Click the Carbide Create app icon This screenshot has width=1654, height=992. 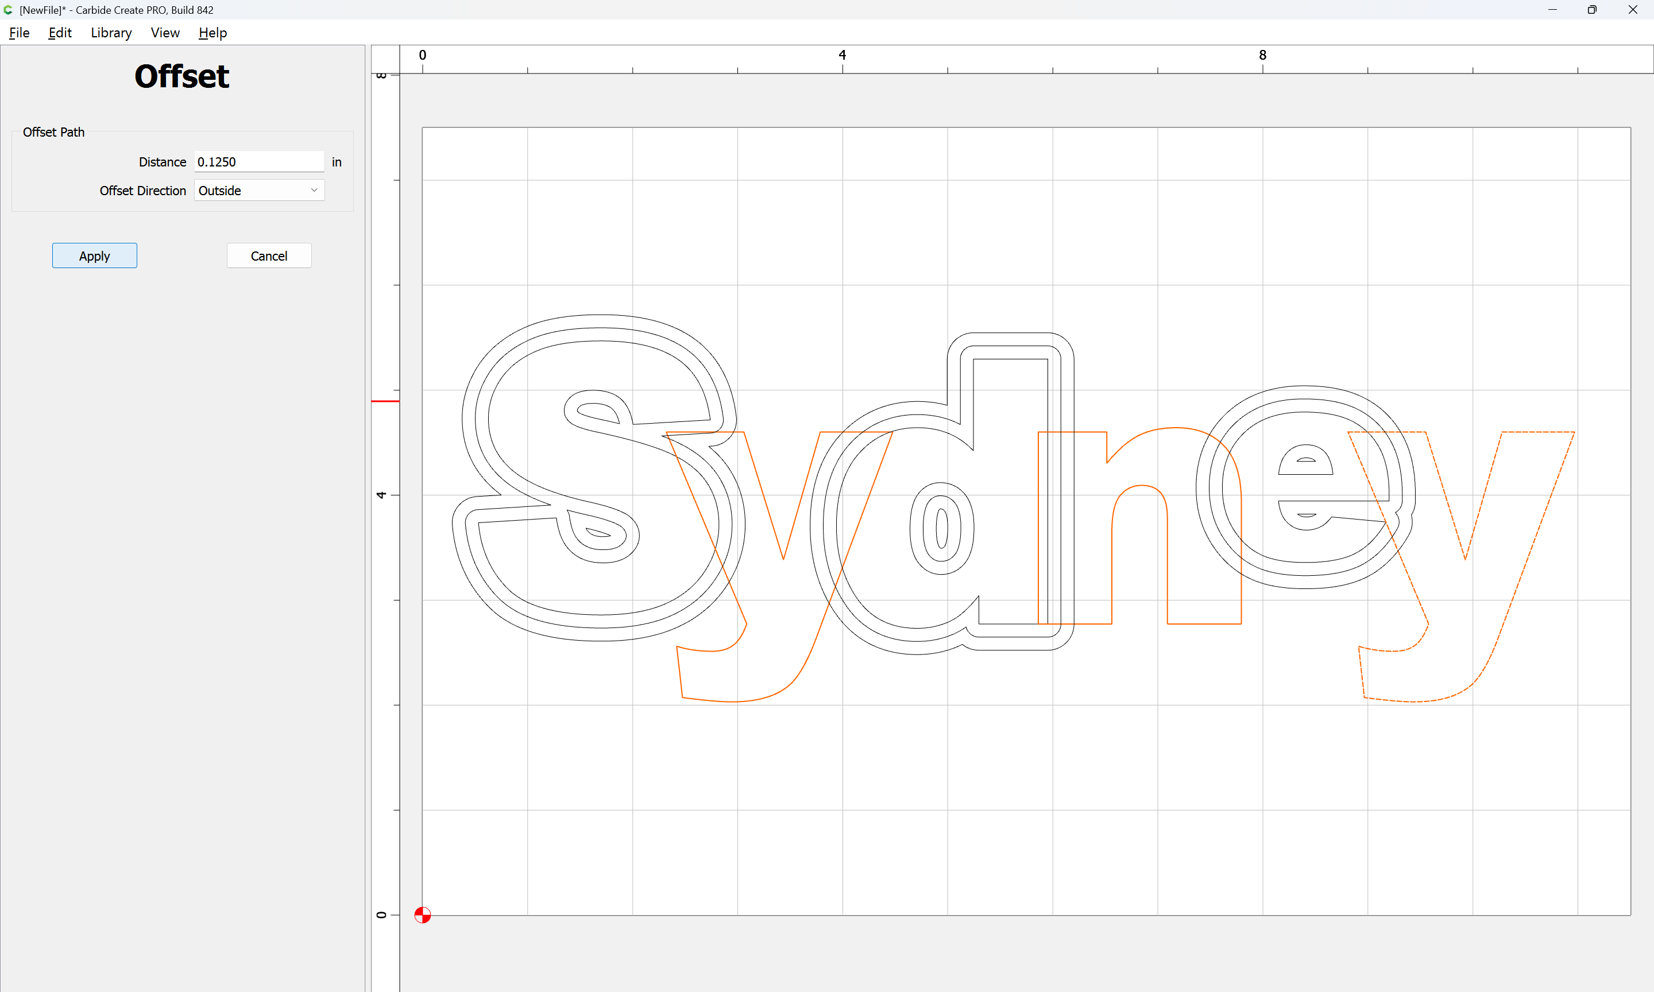(x=8, y=10)
